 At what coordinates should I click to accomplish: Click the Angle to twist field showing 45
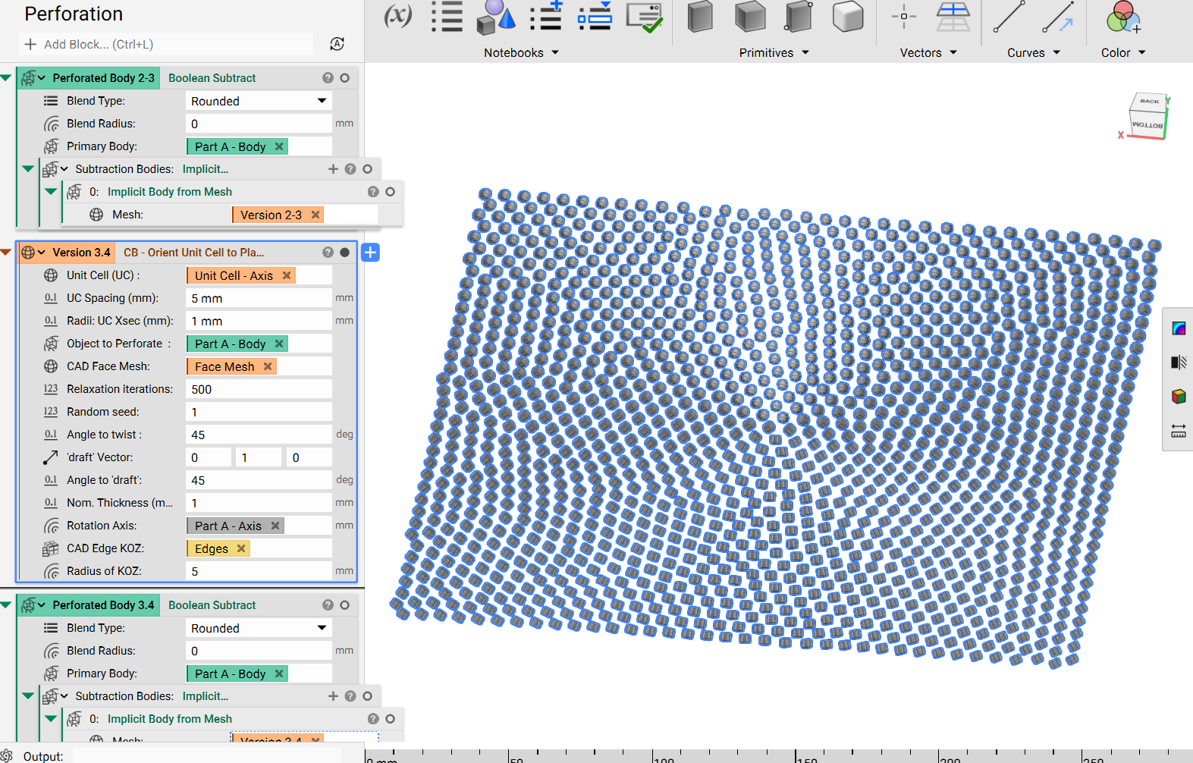click(x=259, y=435)
